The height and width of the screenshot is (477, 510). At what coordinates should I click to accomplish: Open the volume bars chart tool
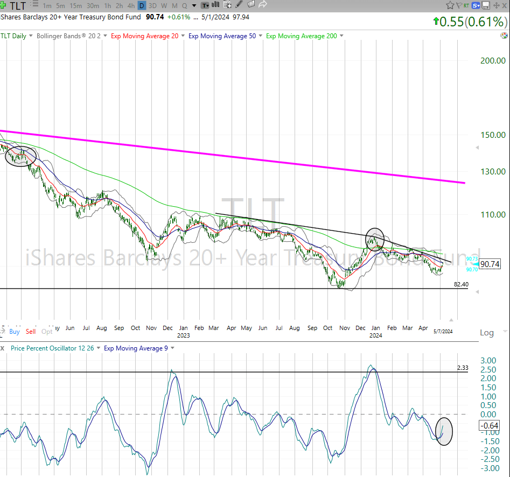[x=214, y=4]
